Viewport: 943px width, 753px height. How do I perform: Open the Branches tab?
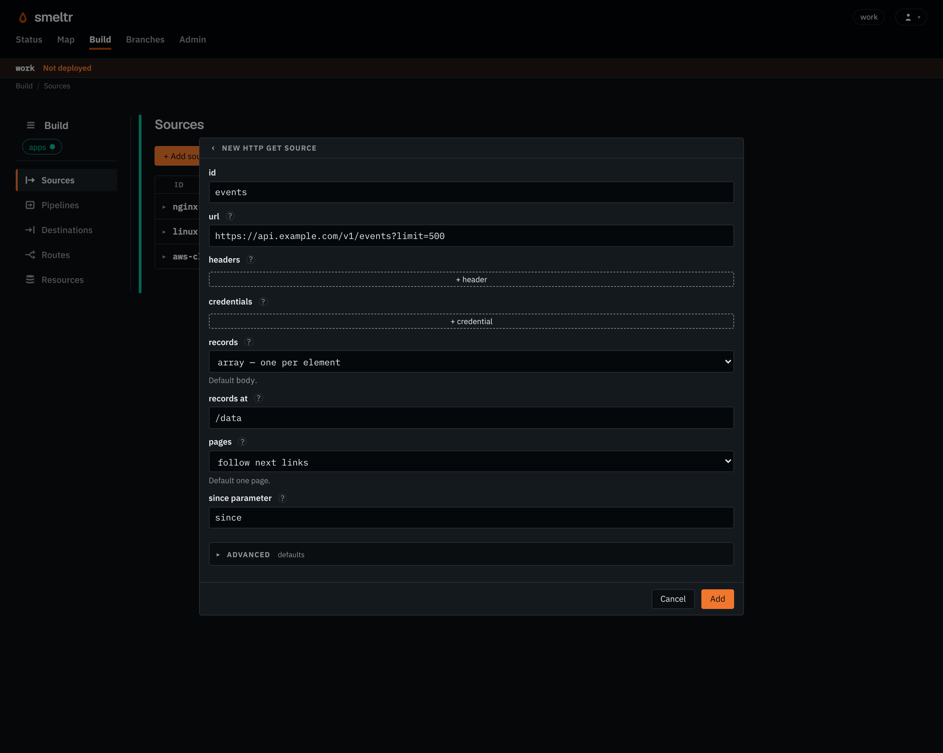click(x=145, y=39)
